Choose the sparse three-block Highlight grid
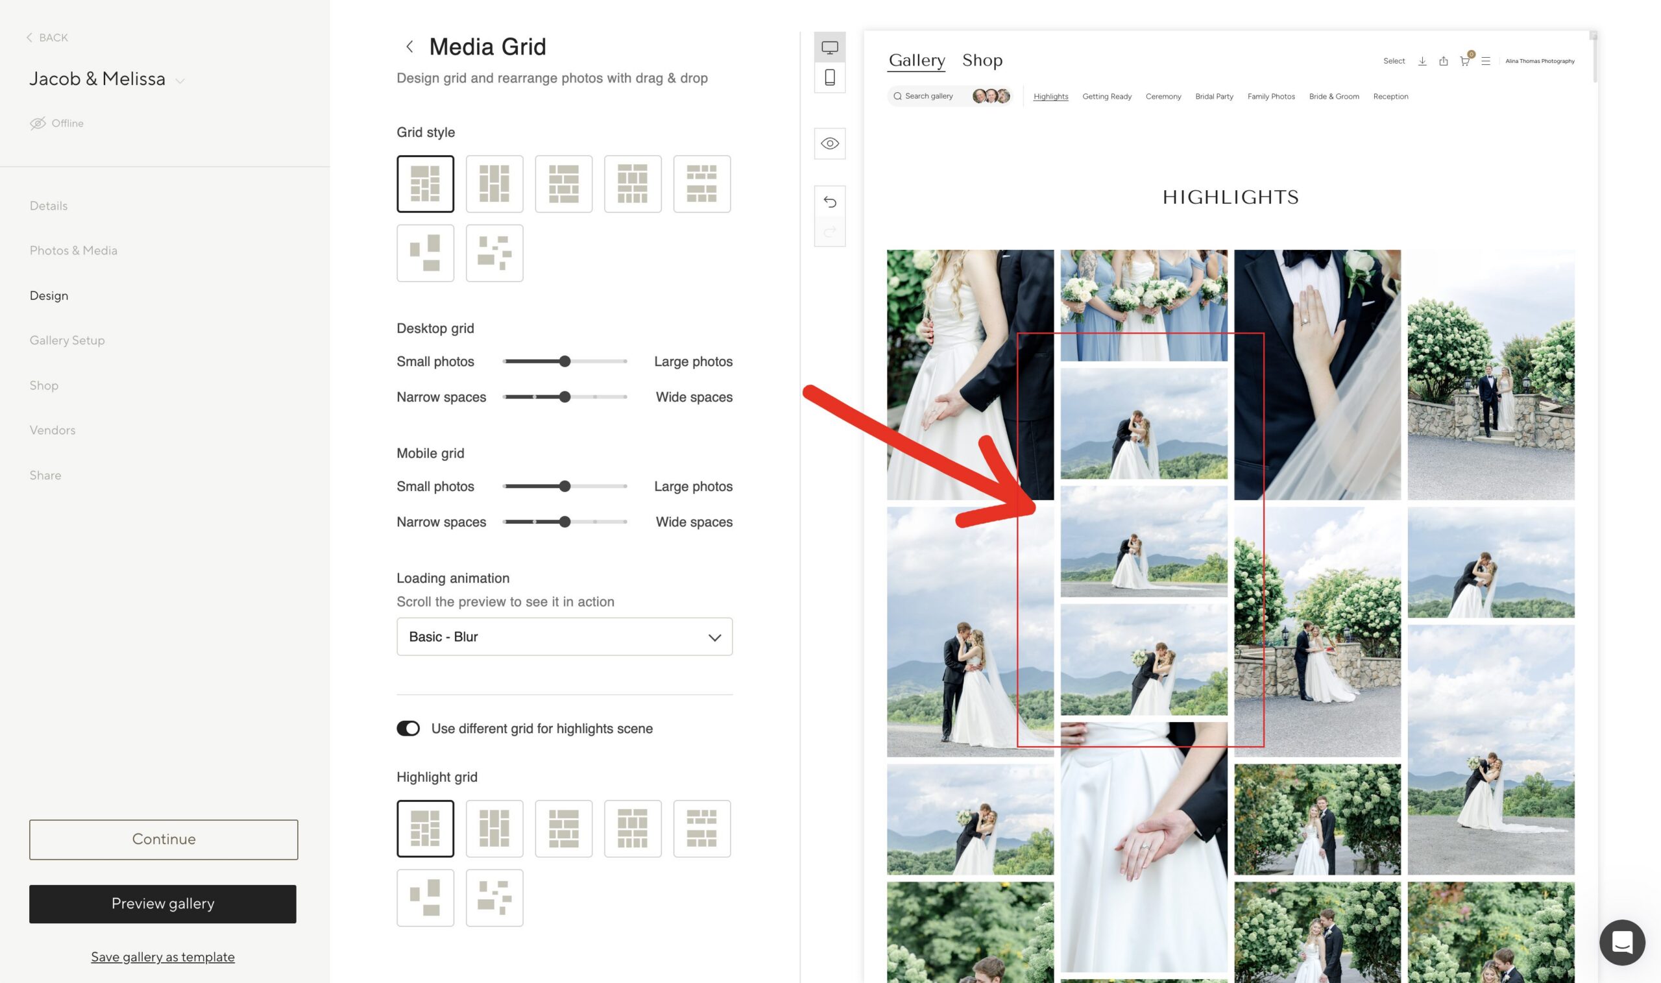The image size is (1661, 983). tap(425, 897)
